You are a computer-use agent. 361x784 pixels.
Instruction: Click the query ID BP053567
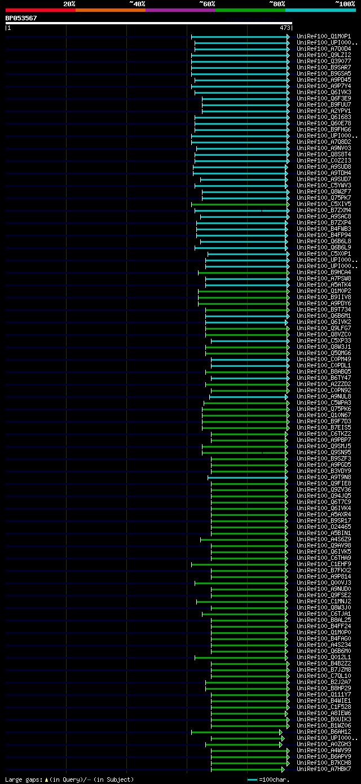[x=21, y=18]
